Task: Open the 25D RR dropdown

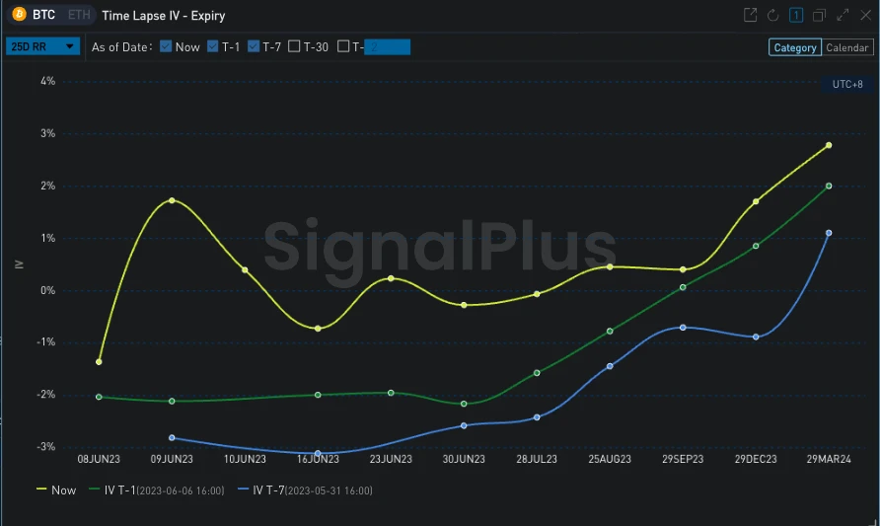Action: pos(43,46)
